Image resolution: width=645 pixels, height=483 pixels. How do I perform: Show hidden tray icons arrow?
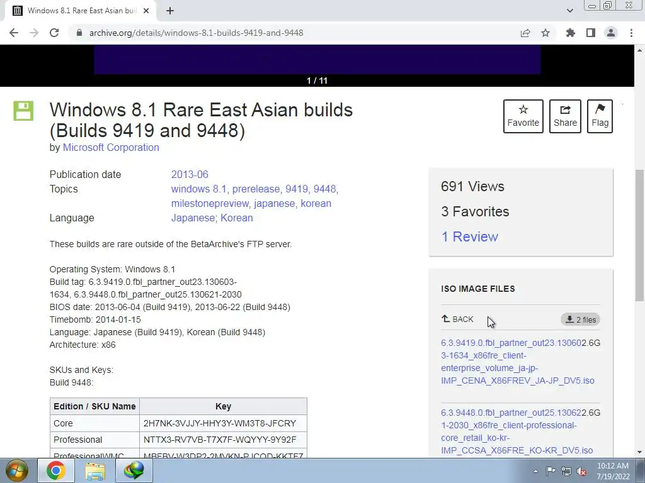[535, 471]
